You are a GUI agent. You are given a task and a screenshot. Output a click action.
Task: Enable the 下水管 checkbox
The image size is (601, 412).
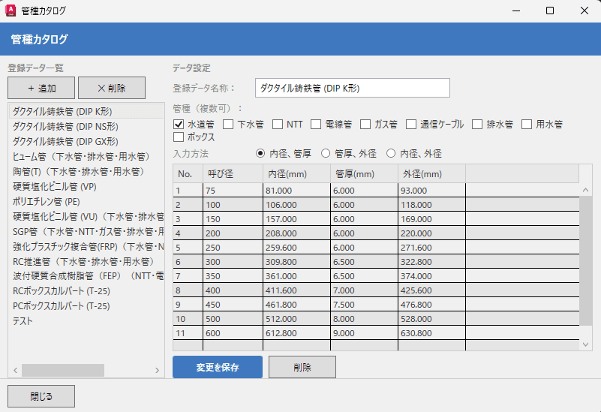click(x=228, y=124)
